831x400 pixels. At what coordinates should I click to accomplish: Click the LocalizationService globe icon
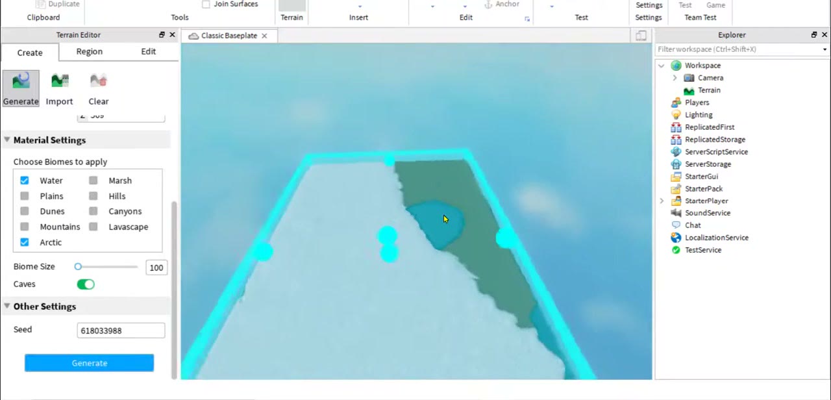click(676, 238)
